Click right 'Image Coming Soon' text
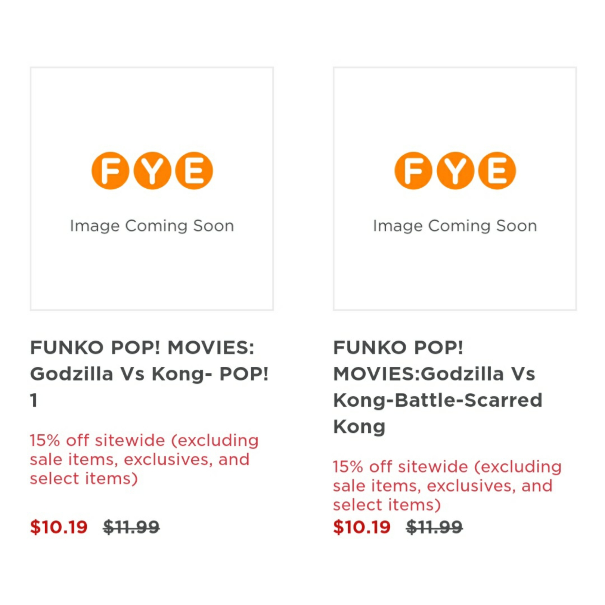 point(455,226)
